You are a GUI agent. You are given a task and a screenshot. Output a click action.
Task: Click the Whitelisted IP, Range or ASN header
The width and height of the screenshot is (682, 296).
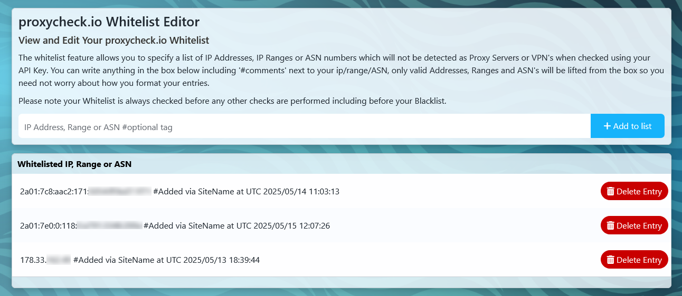[x=74, y=164]
